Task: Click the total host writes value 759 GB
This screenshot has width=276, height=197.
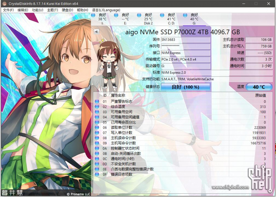Action: click(259, 46)
